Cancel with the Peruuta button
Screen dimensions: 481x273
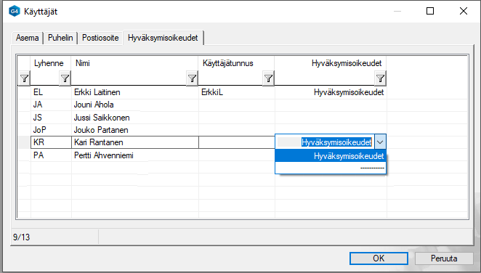[x=444, y=258]
